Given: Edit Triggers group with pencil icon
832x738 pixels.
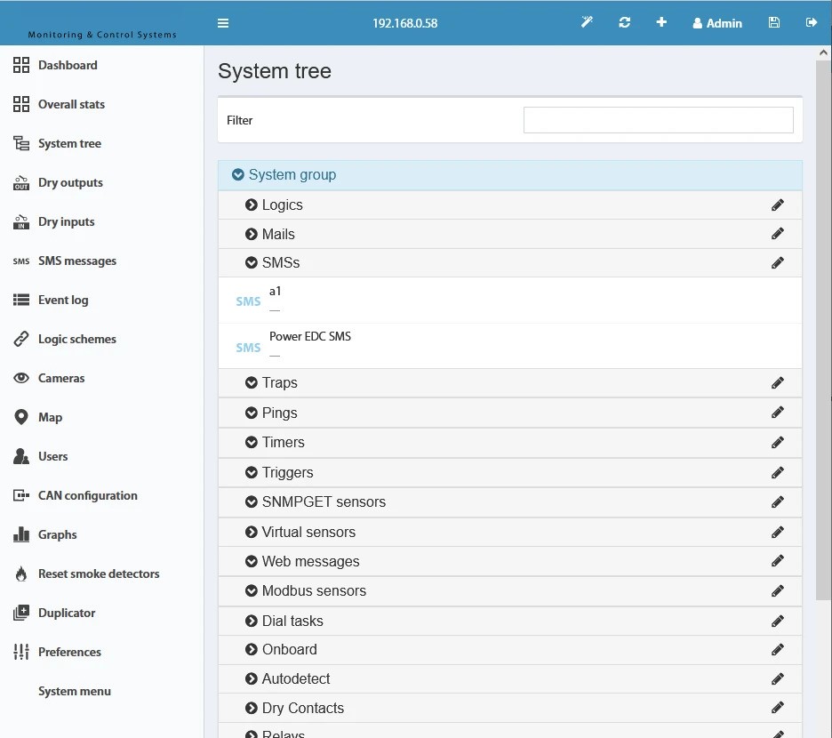Looking at the screenshot, I should click(x=778, y=472).
